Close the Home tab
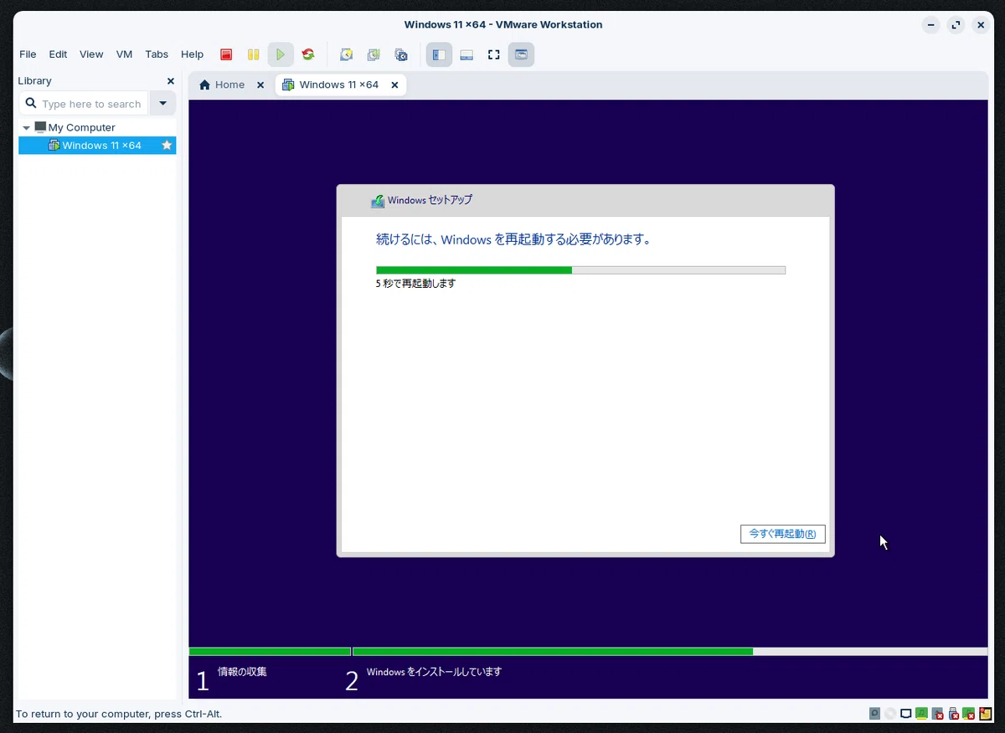 coord(260,85)
